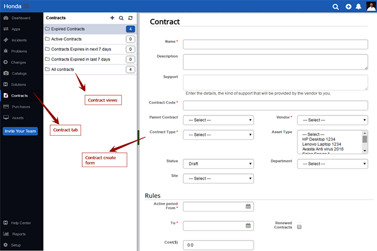This screenshot has width=377, height=251.
Task: Click into the Name field
Action: [x=275, y=44]
